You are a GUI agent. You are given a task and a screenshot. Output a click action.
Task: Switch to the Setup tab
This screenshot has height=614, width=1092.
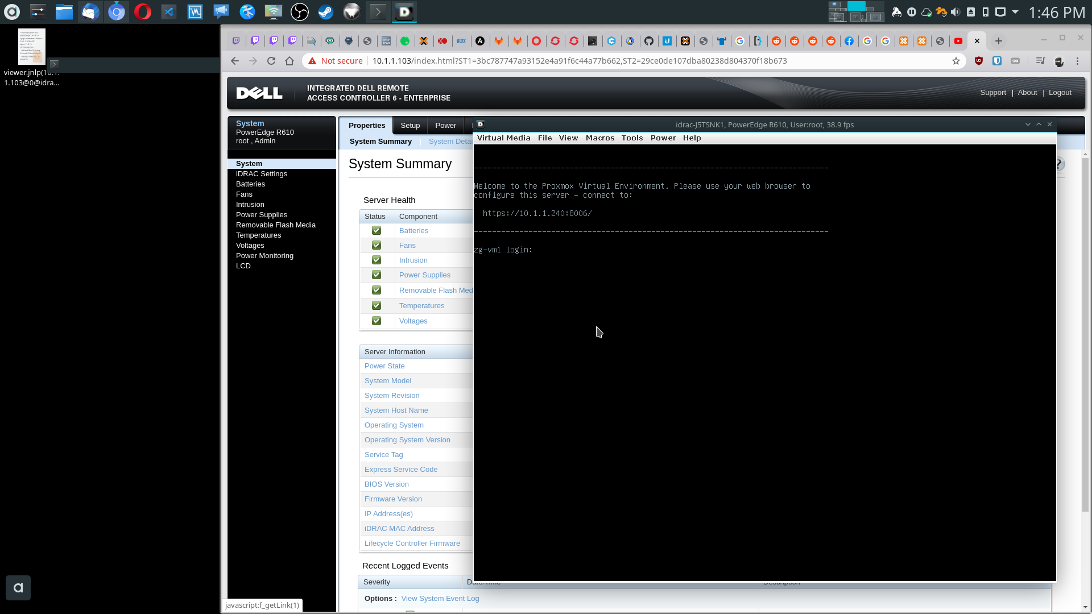pos(410,126)
